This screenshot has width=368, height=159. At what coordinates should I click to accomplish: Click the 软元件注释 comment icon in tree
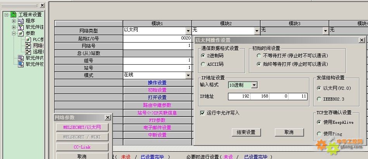[21, 27]
